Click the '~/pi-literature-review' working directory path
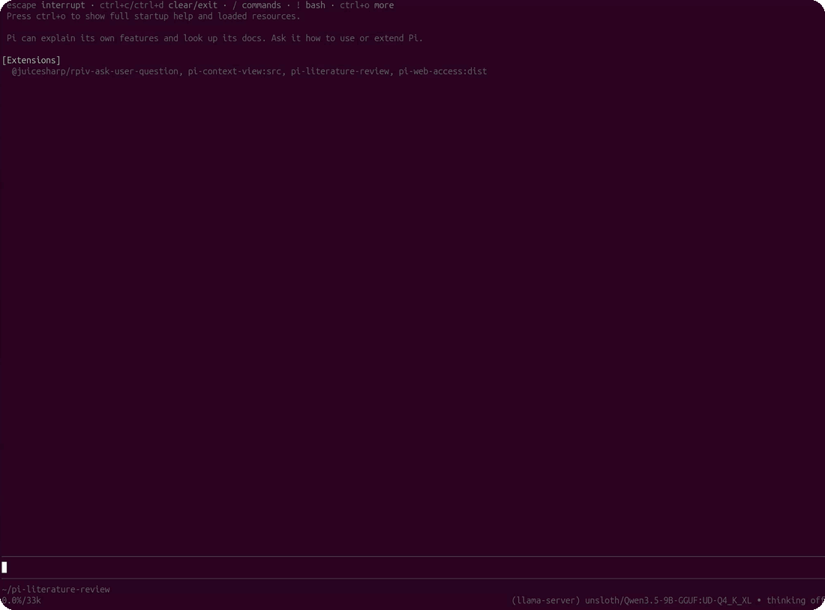 click(55, 590)
